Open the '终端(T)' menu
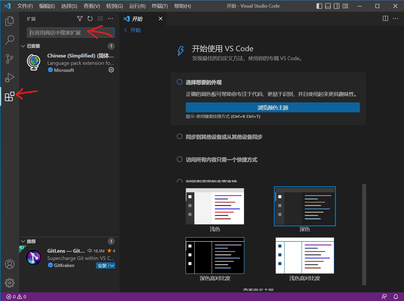Image resolution: width=404 pixels, height=301 pixels. [160, 6]
